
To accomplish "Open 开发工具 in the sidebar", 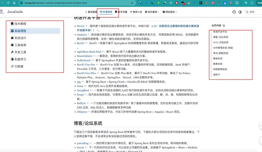I will (35, 52).
